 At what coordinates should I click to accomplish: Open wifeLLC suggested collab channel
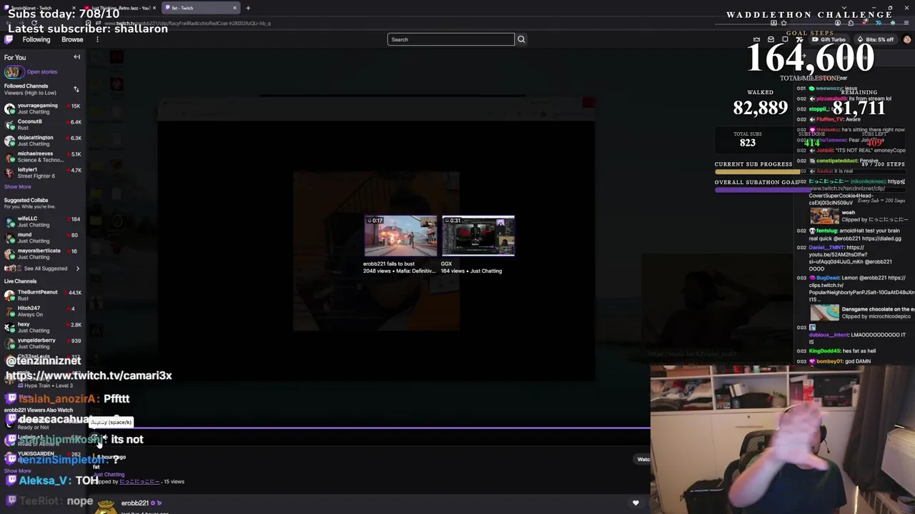click(43, 221)
